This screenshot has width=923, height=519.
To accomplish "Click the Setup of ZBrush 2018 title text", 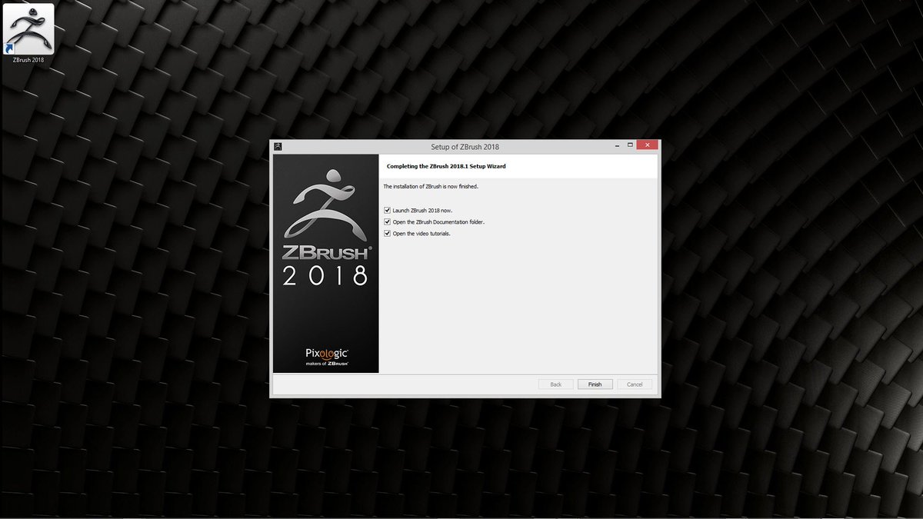I will point(465,146).
